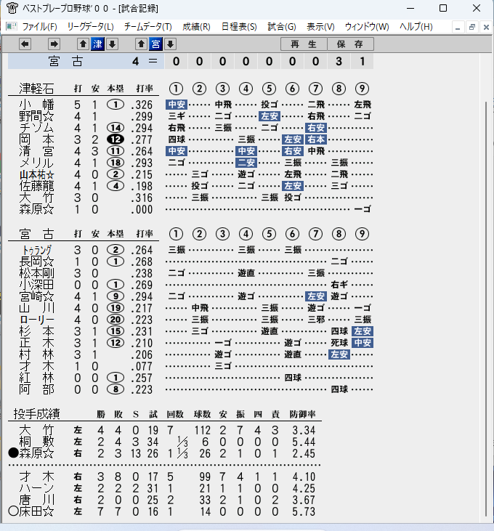
Task: Click the right arrow navigation button
Action: pos(54,44)
